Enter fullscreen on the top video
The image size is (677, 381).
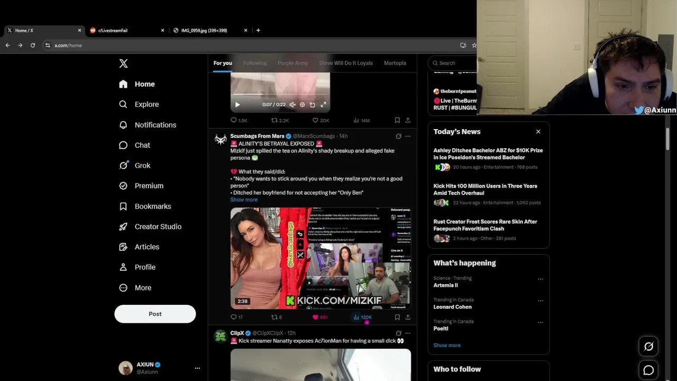pyautogui.click(x=323, y=105)
